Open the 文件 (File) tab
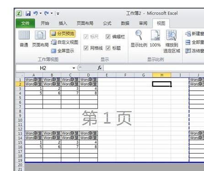The height and width of the screenshot is (171, 204). pyautogui.click(x=25, y=23)
